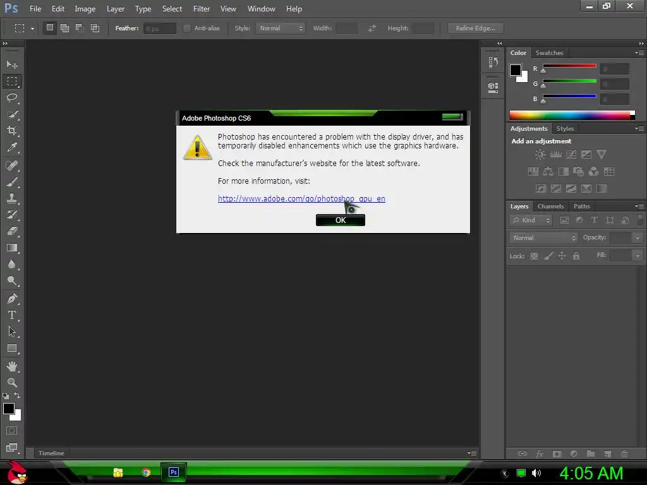Open the Color panel options menu

coord(639,53)
